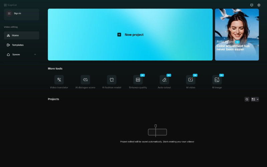Open the AI image tool

(217, 79)
